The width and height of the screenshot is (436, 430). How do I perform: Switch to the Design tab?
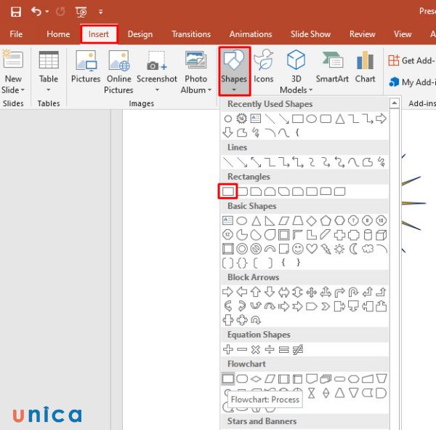[140, 34]
